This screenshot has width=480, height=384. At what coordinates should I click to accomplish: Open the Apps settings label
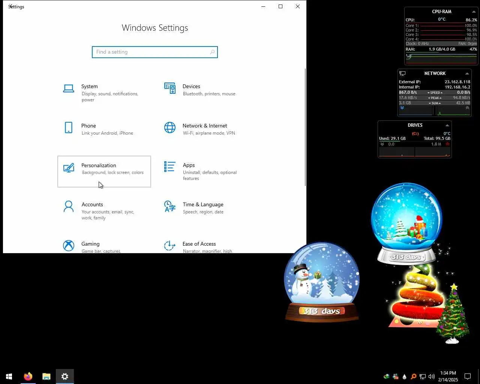189,165
